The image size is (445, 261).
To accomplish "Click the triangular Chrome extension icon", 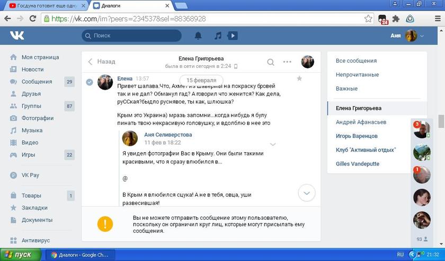I will 410,19.
